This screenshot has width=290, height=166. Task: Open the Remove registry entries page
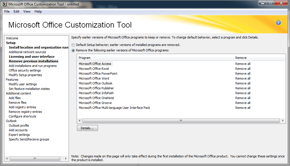tap(25, 112)
